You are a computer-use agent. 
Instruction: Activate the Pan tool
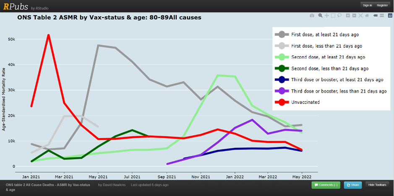tap(326, 15)
